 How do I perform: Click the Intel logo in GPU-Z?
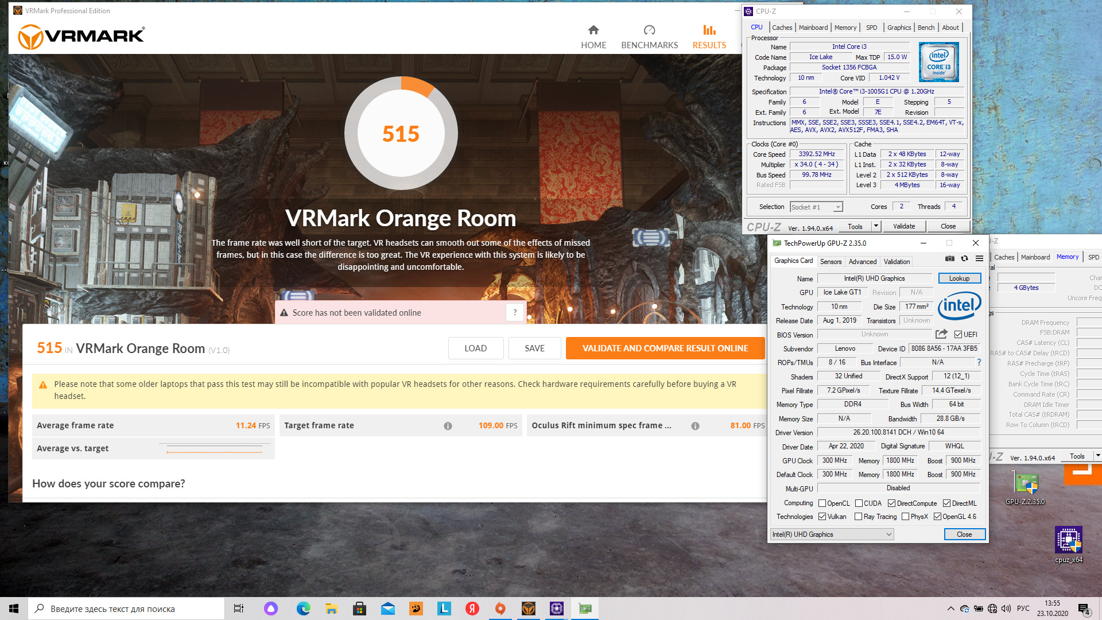[x=959, y=305]
